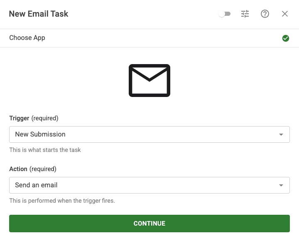Open the task settings sliders icon

245,14
